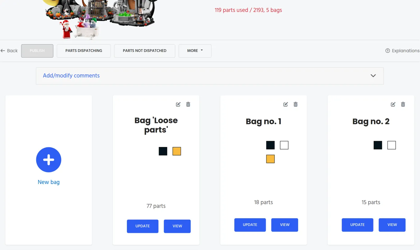Open the Add/modify comments section
Image resolution: width=420 pixels, height=250 pixels.
click(210, 76)
